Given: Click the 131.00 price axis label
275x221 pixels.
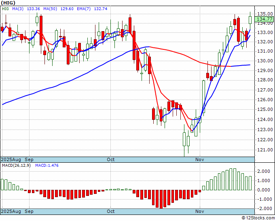Looking at the screenshot, I should (x=265, y=51).
